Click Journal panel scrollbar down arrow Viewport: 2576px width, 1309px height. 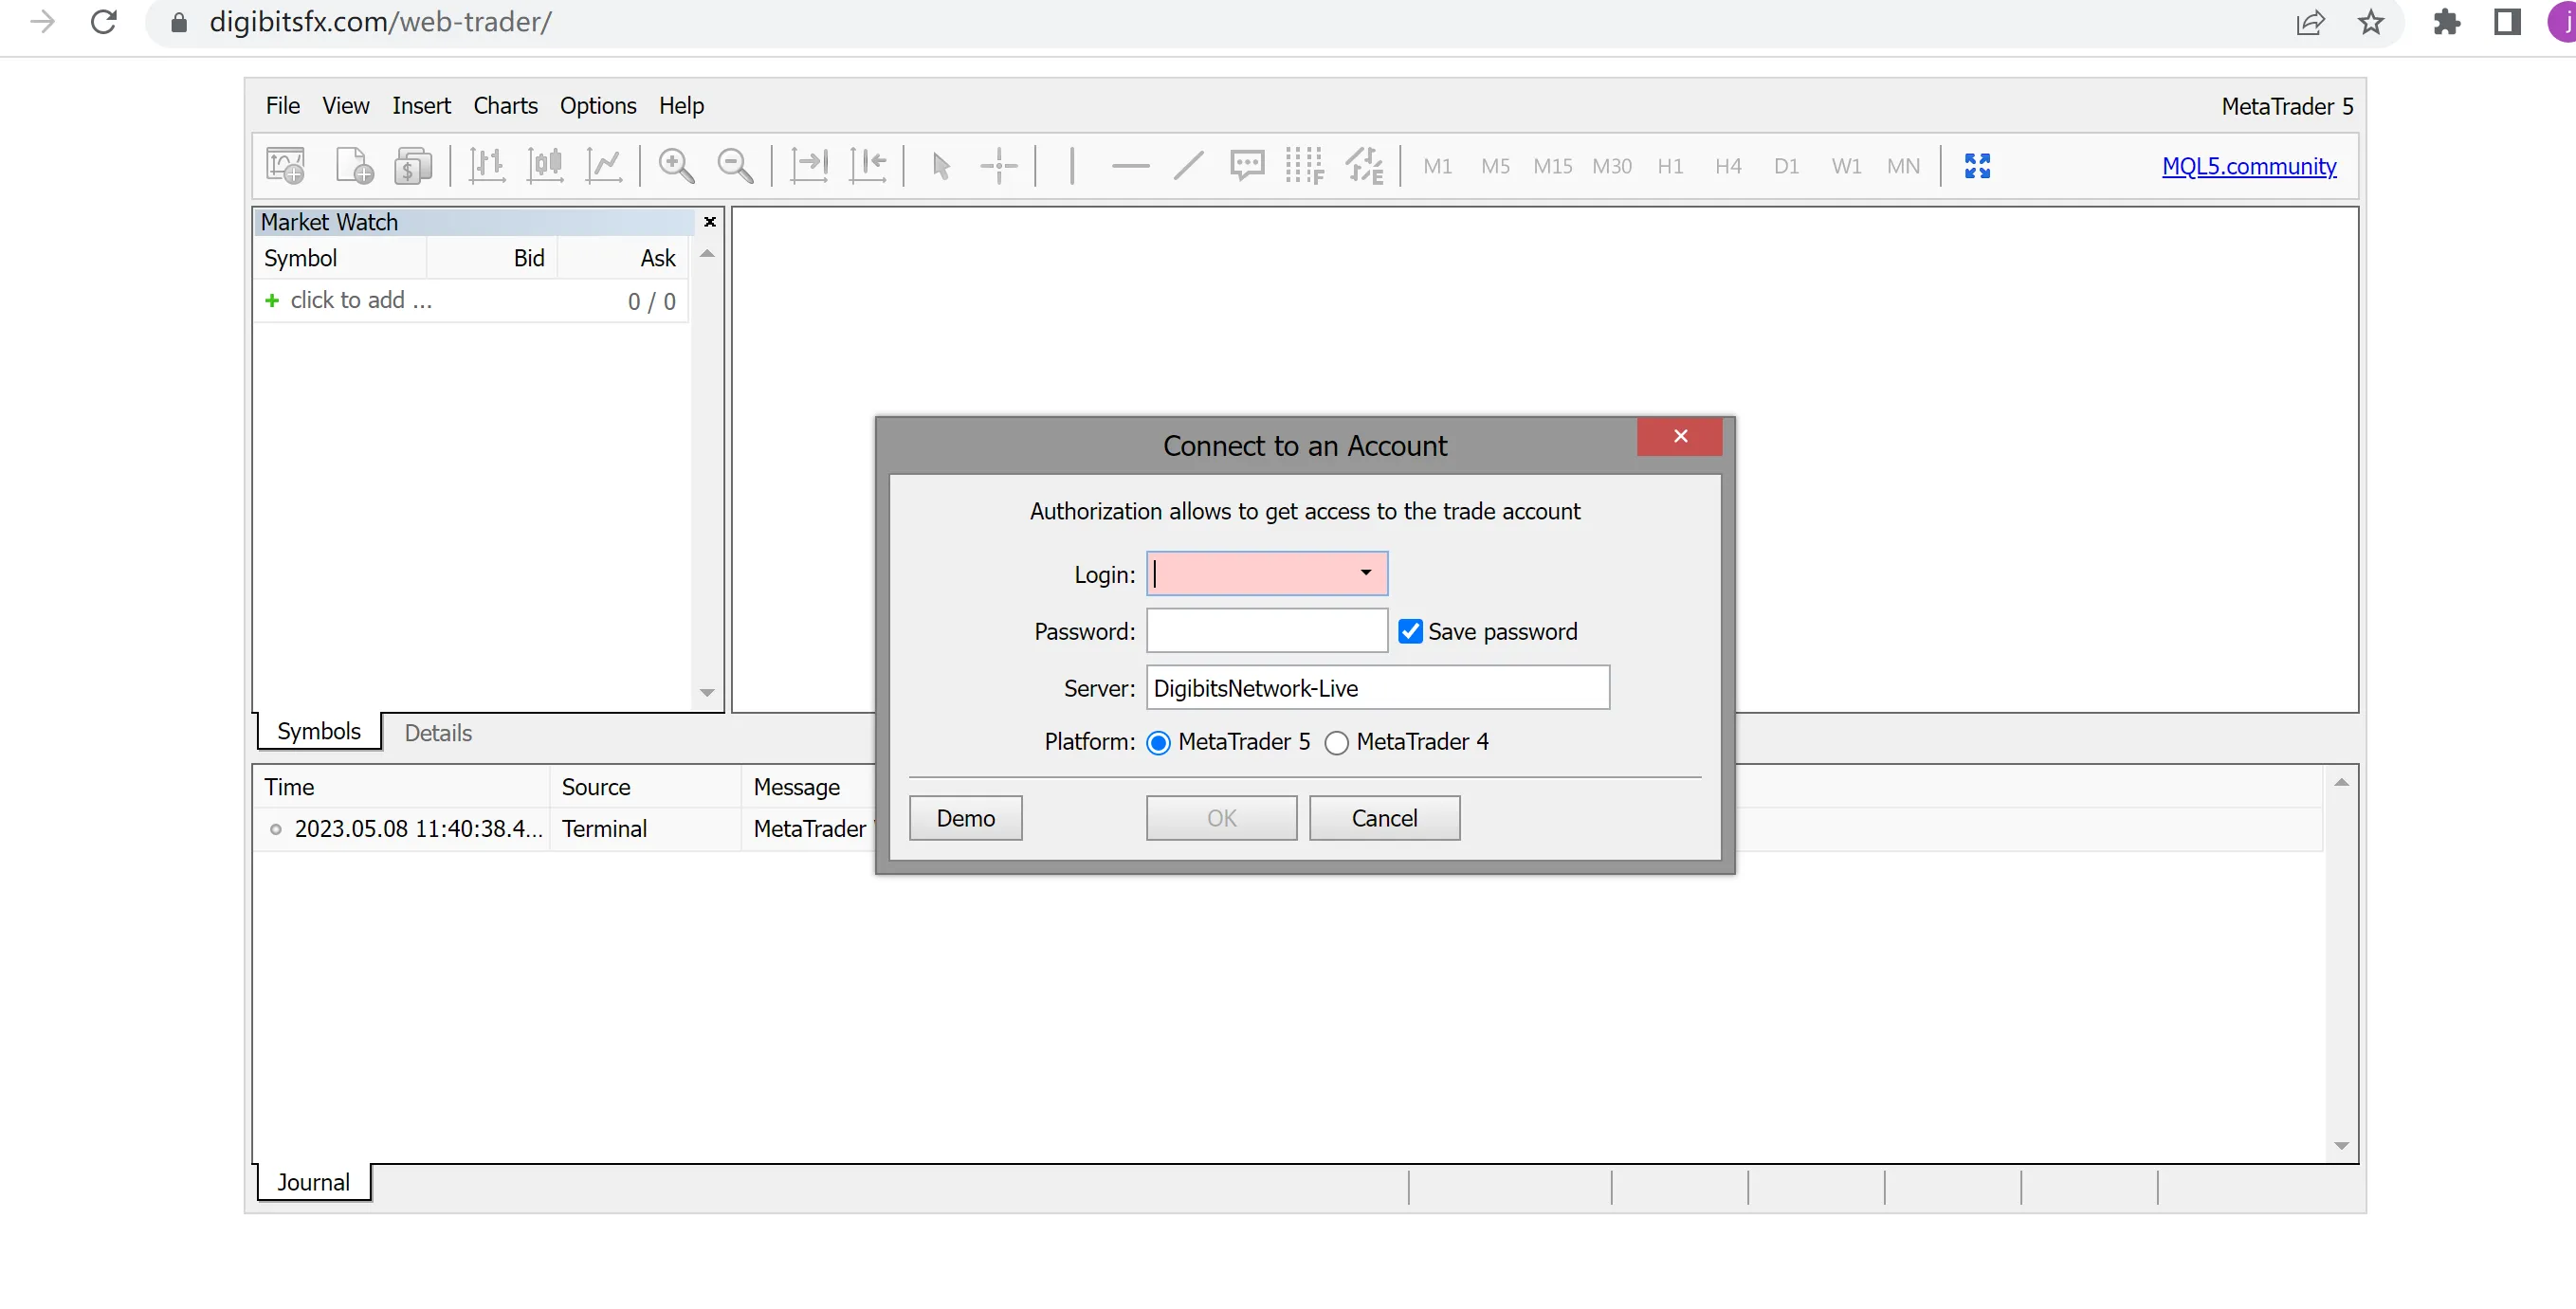(x=2341, y=1146)
